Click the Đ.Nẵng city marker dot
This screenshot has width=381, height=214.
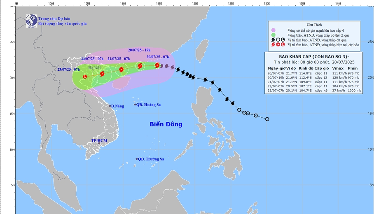click(110, 106)
